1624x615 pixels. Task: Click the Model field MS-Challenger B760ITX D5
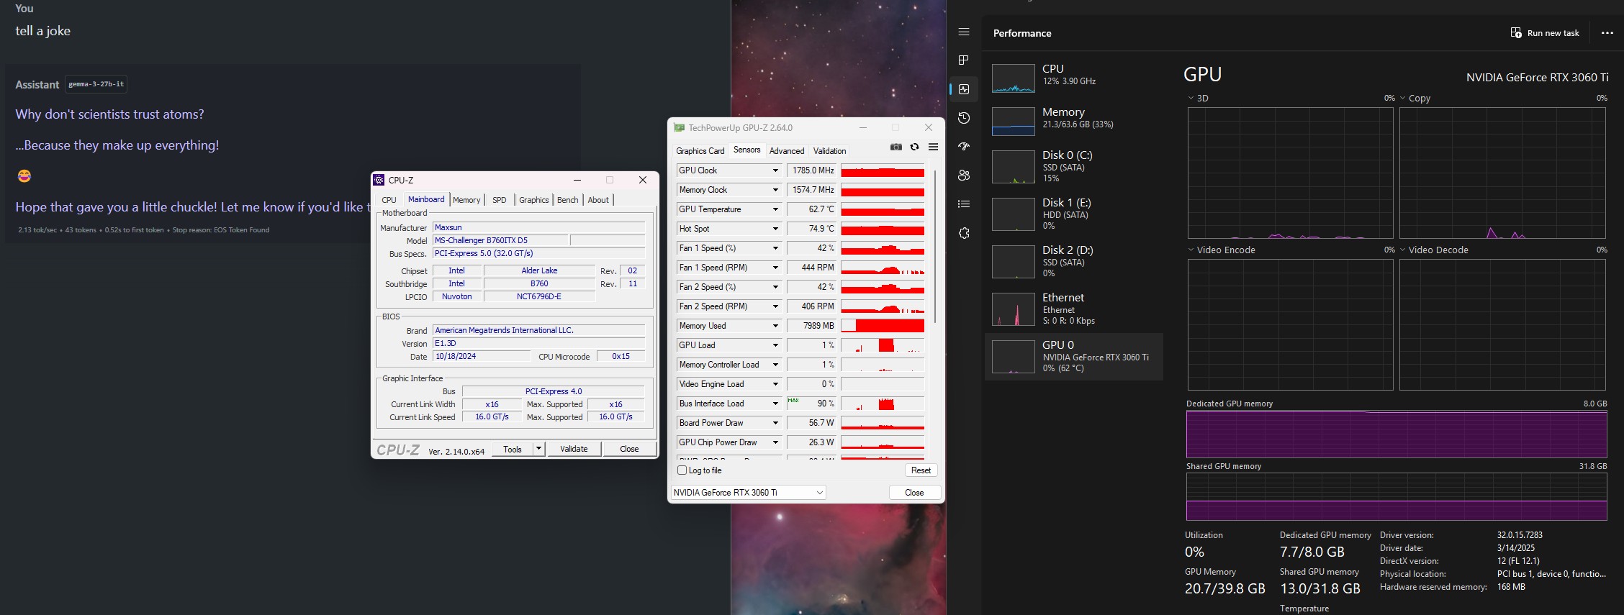500,240
